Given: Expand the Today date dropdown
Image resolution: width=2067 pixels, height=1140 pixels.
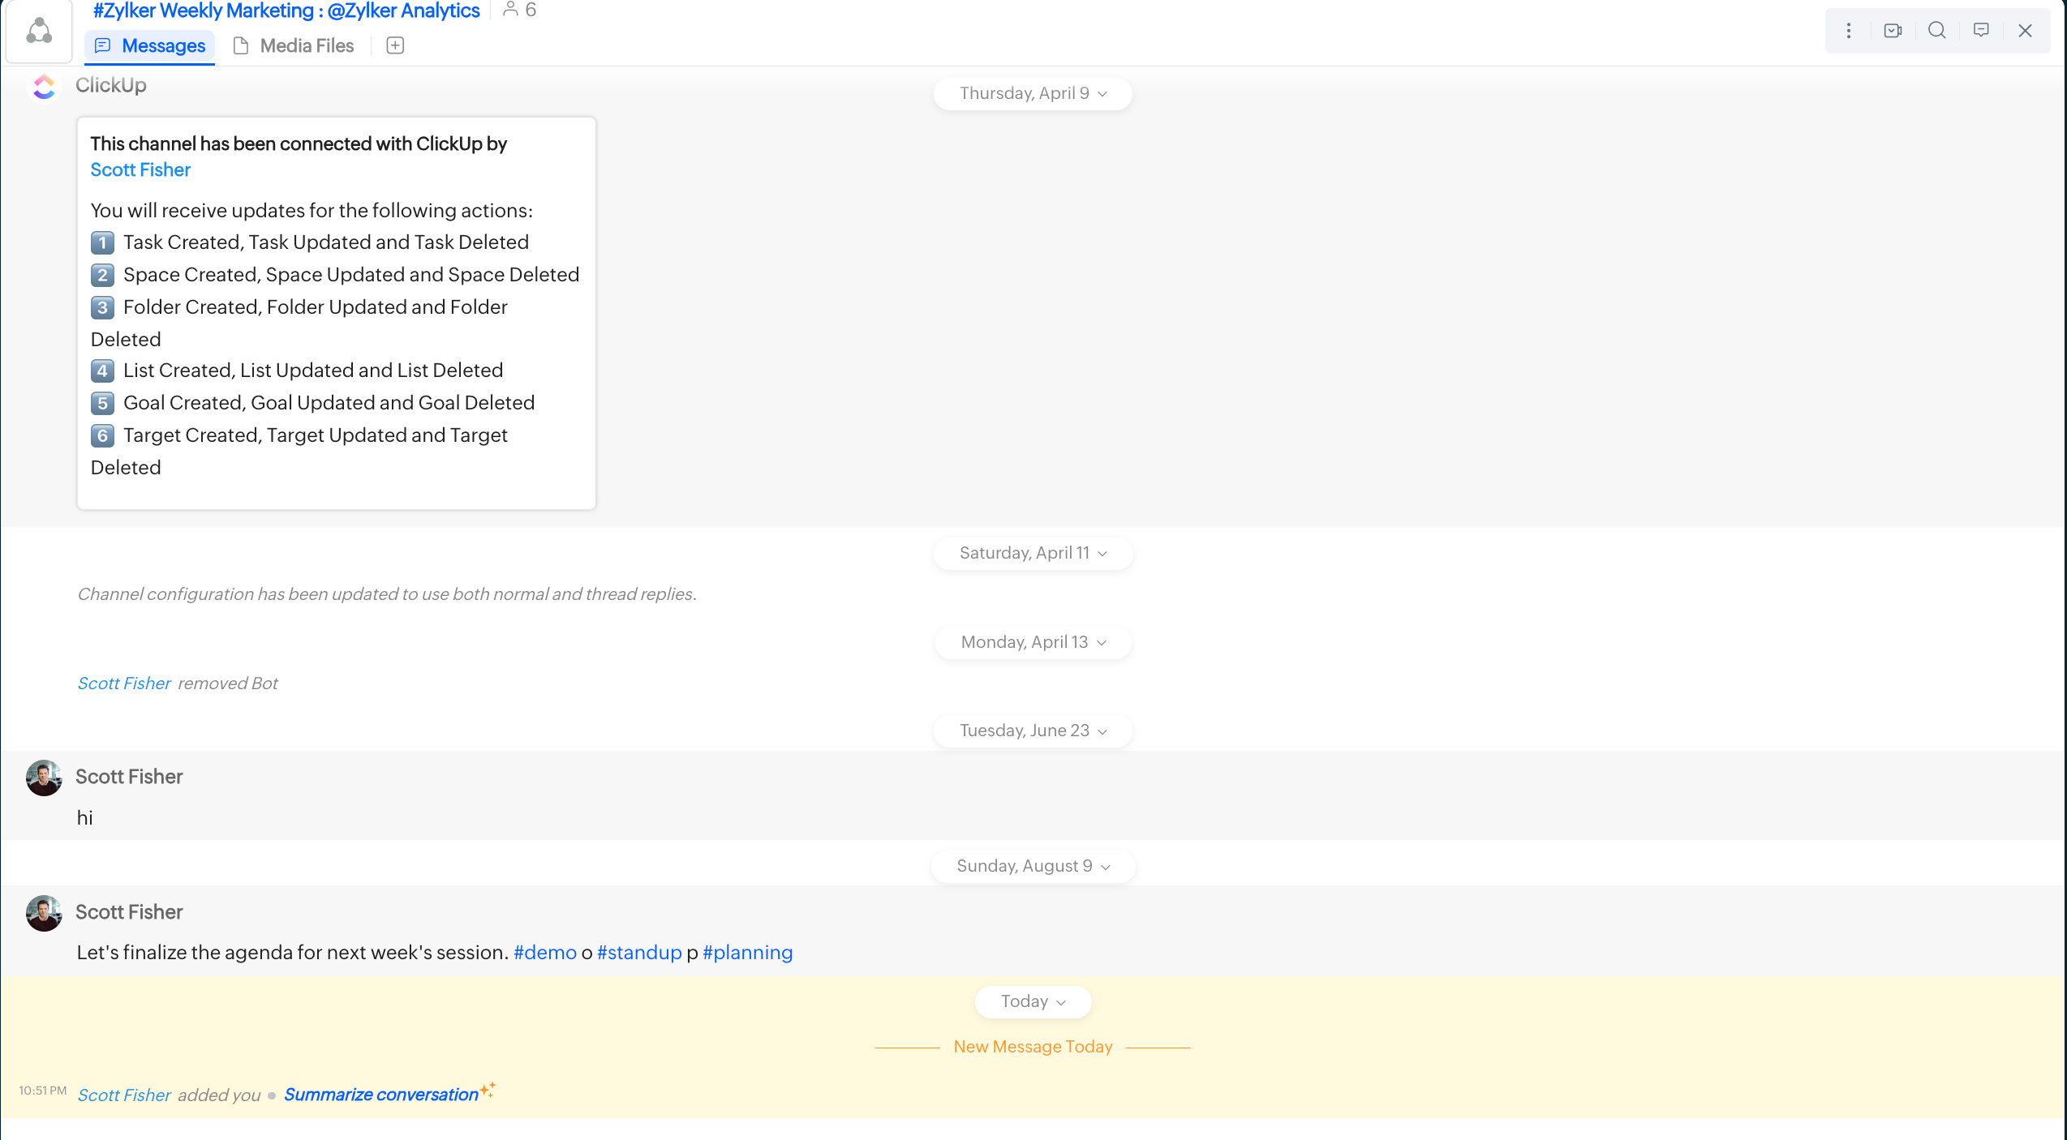Looking at the screenshot, I should coord(1033,1001).
